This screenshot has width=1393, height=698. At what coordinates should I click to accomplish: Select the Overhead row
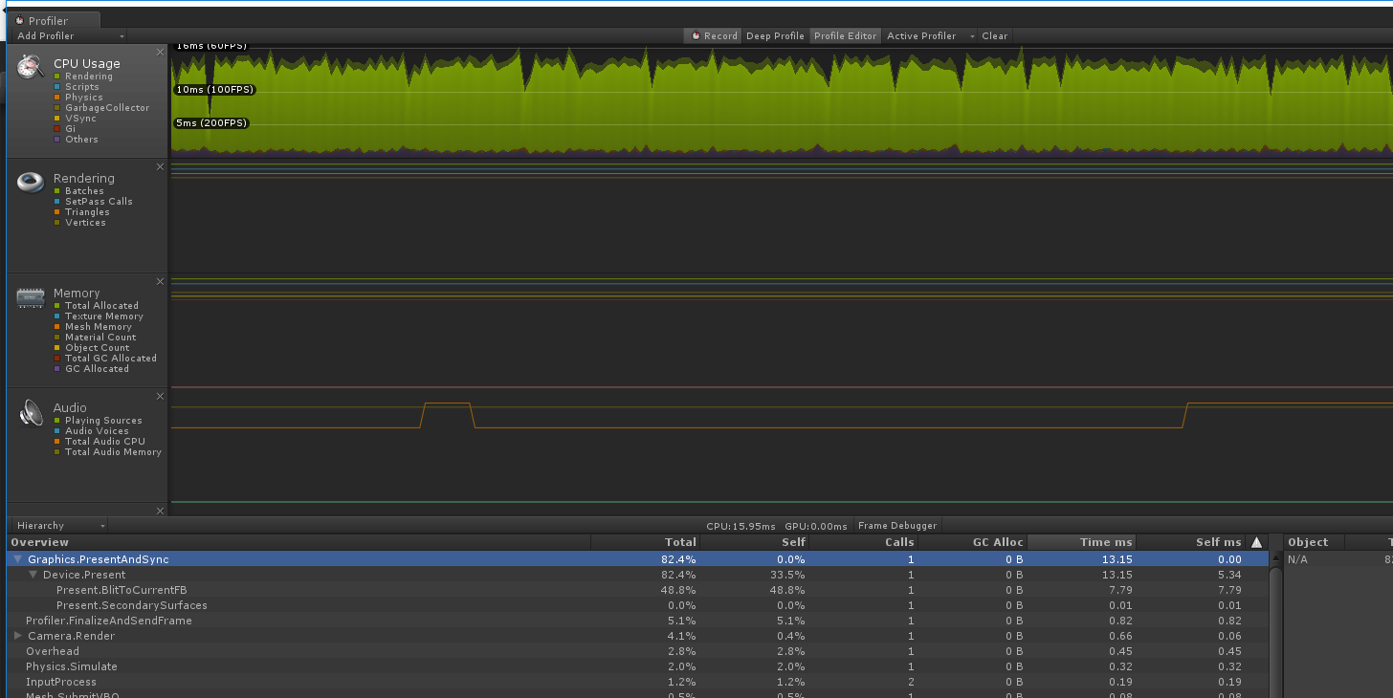click(638, 651)
